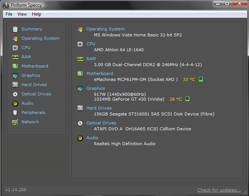The width and height of the screenshot is (249, 196).
Task: Click the Hard Drives disk icon in sidebar
Action: pos(15,85)
